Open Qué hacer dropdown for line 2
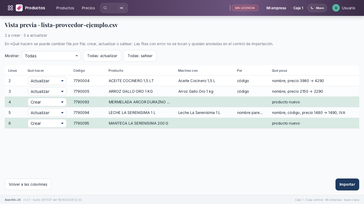This screenshot has width=364, height=204. coord(47,81)
